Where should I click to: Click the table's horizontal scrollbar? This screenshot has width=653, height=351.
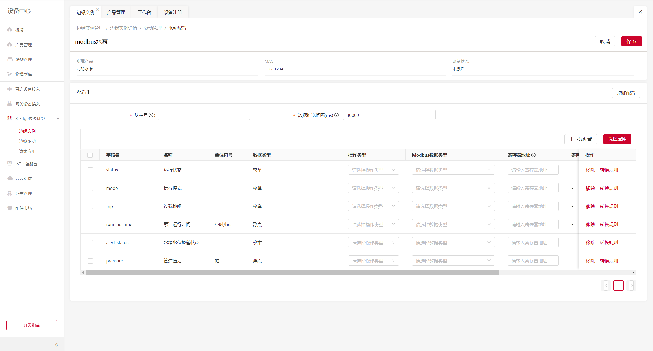pyautogui.click(x=292, y=272)
